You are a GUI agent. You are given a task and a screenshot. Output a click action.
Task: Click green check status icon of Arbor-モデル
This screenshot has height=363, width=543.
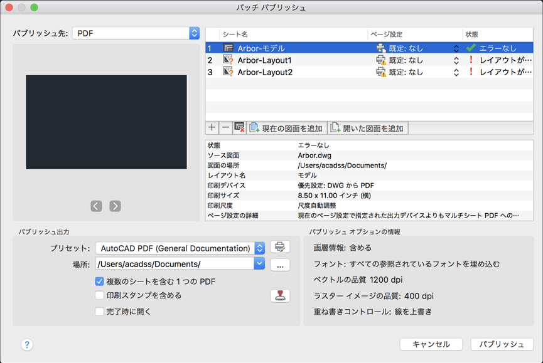click(471, 48)
